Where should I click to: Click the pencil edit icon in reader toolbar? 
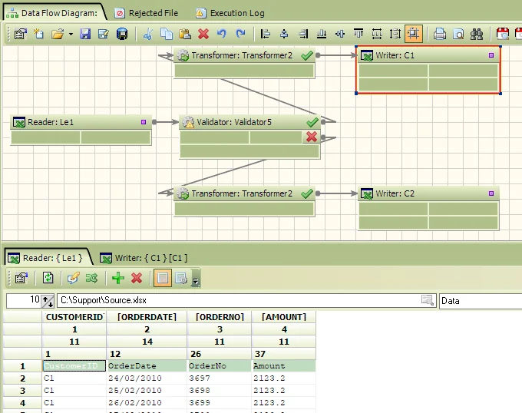(73, 278)
